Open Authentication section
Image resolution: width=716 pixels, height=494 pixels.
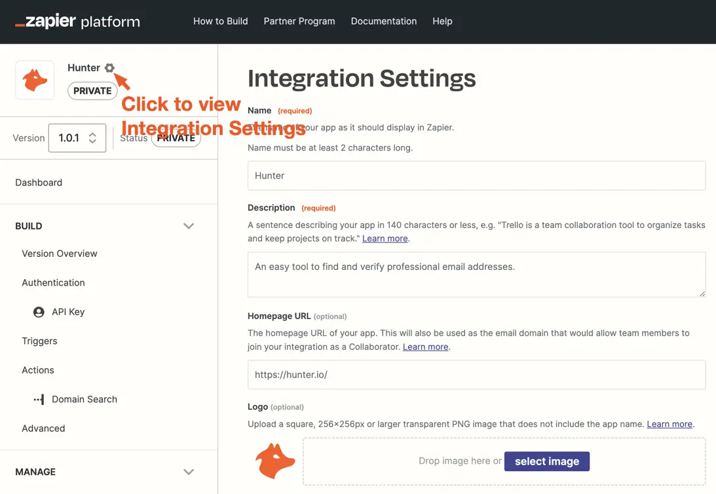tap(54, 283)
